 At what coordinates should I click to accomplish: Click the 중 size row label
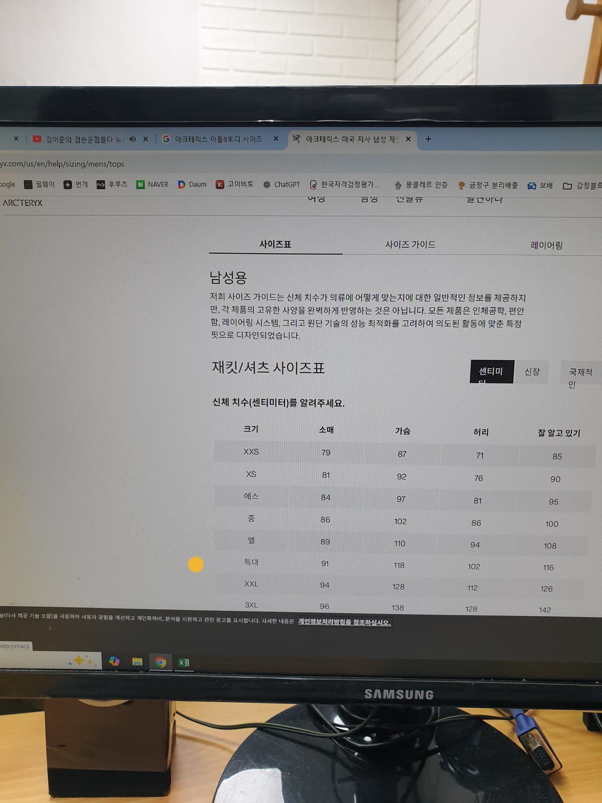pyautogui.click(x=251, y=518)
